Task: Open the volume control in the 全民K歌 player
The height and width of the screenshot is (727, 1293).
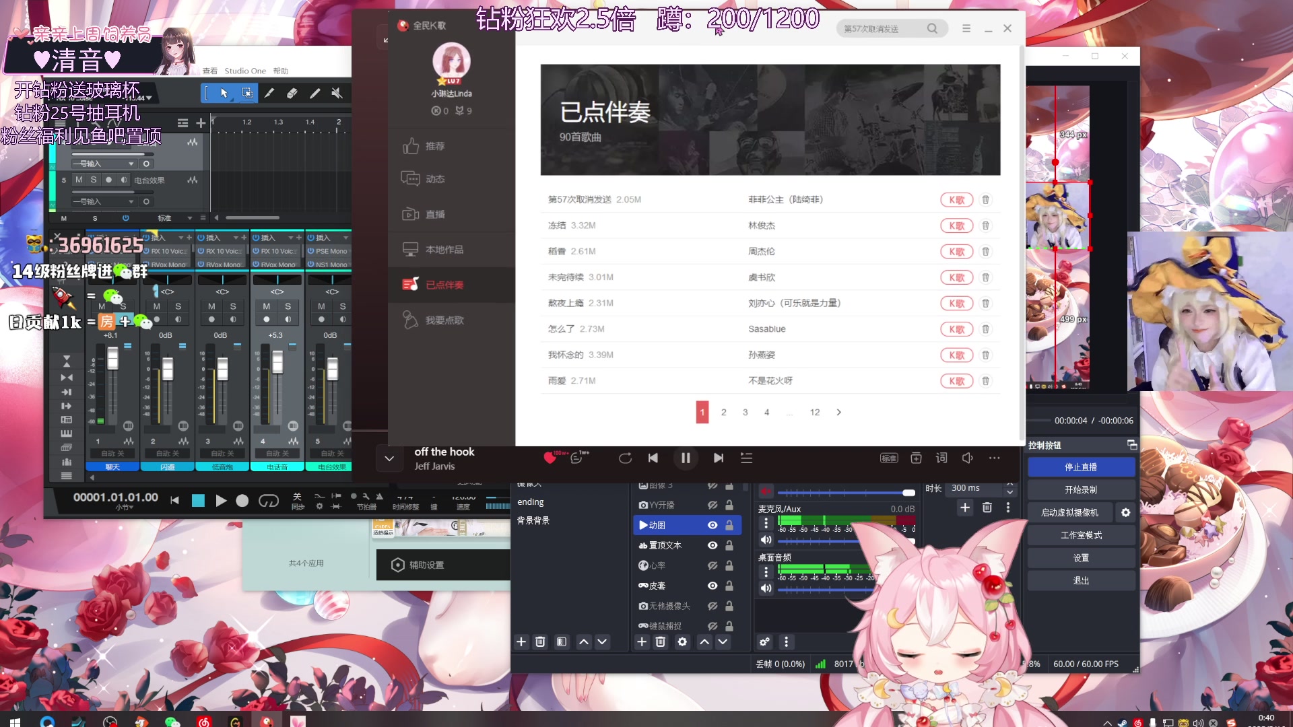Action: [x=968, y=458]
